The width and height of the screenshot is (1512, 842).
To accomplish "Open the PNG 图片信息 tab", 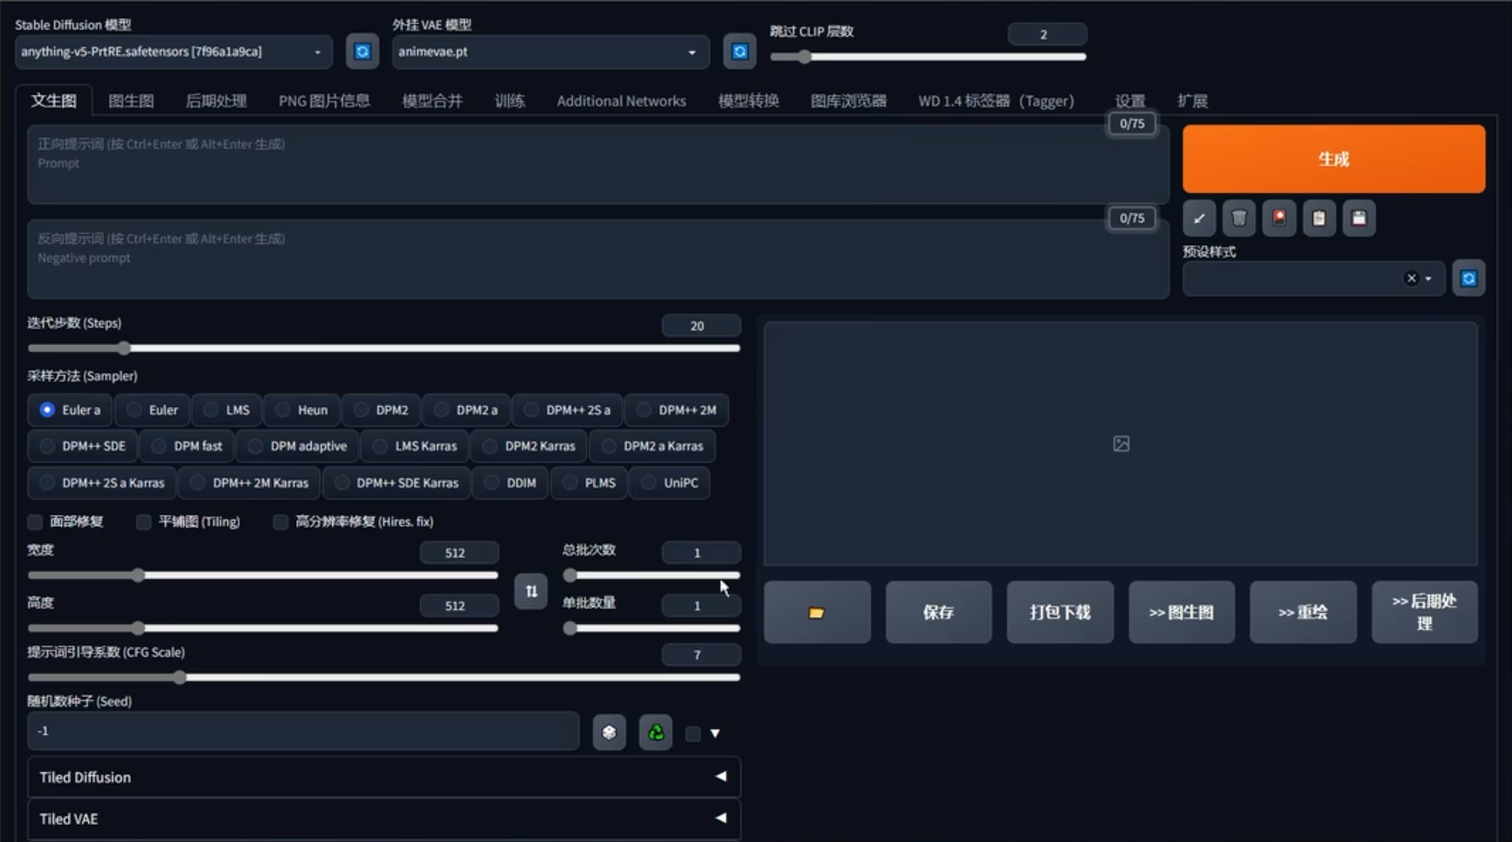I will (x=323, y=101).
